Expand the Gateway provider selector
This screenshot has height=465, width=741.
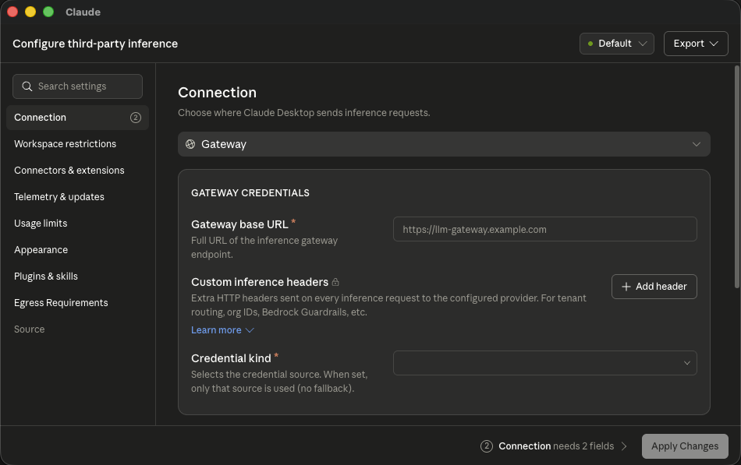[444, 144]
